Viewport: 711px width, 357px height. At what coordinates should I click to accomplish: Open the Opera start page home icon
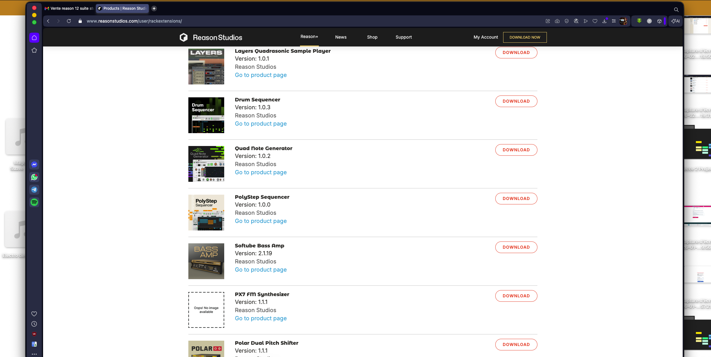tap(34, 38)
